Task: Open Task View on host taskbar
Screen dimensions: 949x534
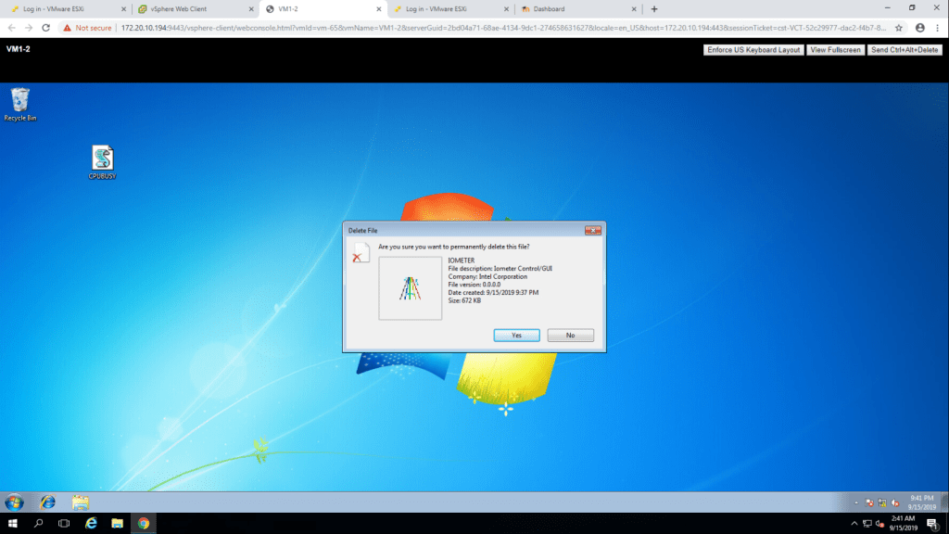Action: click(x=64, y=524)
